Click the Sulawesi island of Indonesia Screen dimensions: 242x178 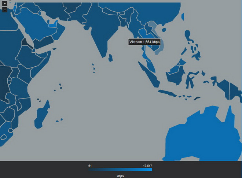point(190,79)
